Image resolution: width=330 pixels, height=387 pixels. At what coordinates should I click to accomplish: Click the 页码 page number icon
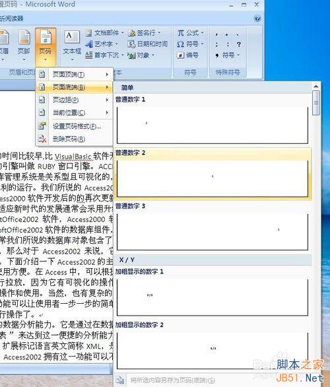(46, 38)
